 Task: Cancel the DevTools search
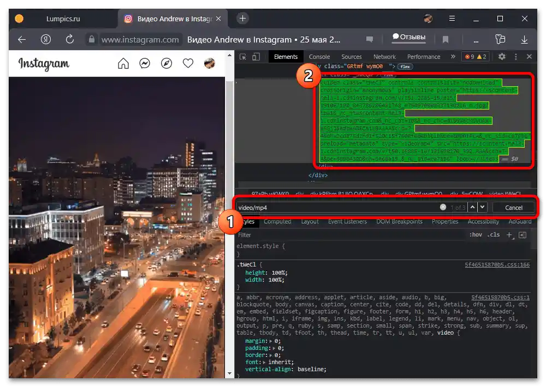coord(514,208)
